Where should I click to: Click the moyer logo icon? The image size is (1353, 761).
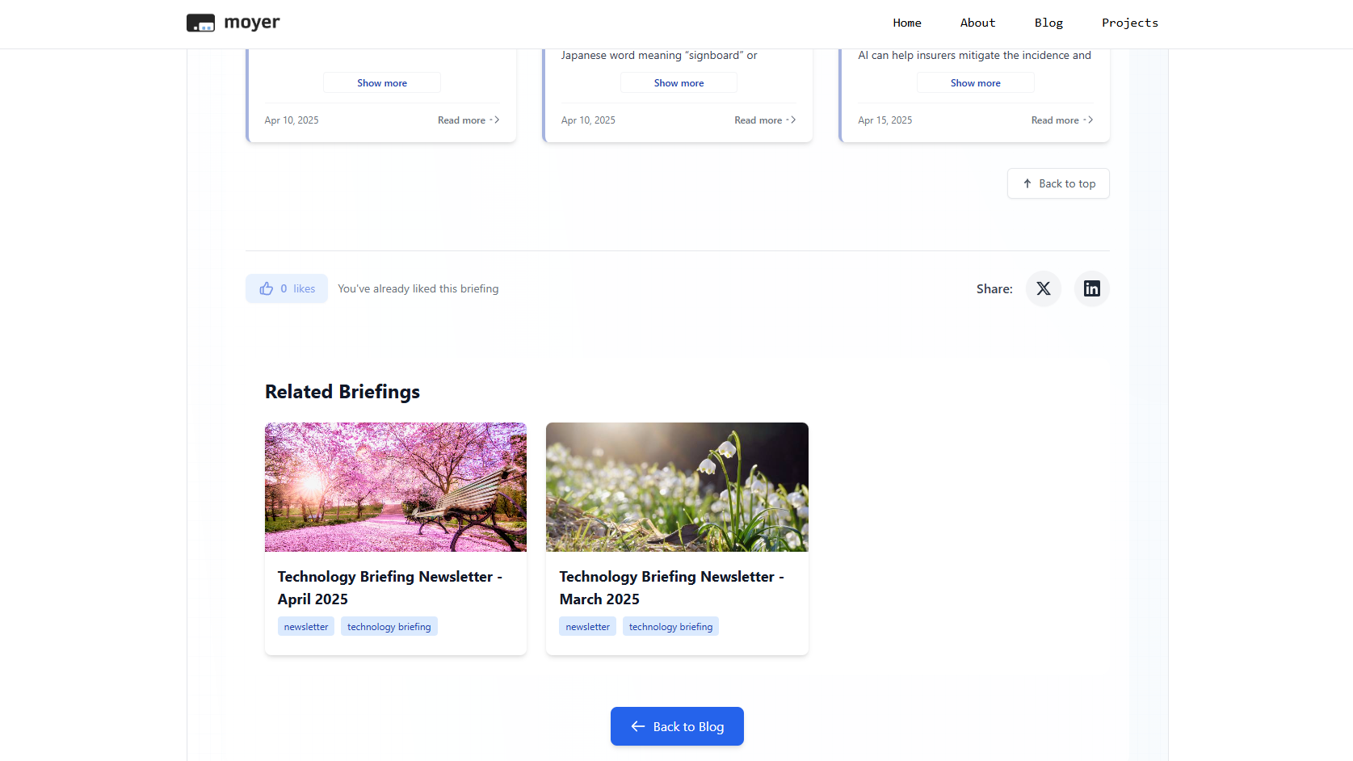200,23
